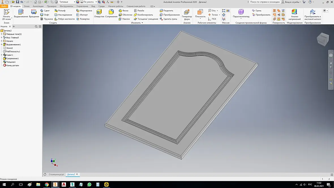
Task: Choose the Сдвиг sweep tool
Action: [x=45, y=10]
